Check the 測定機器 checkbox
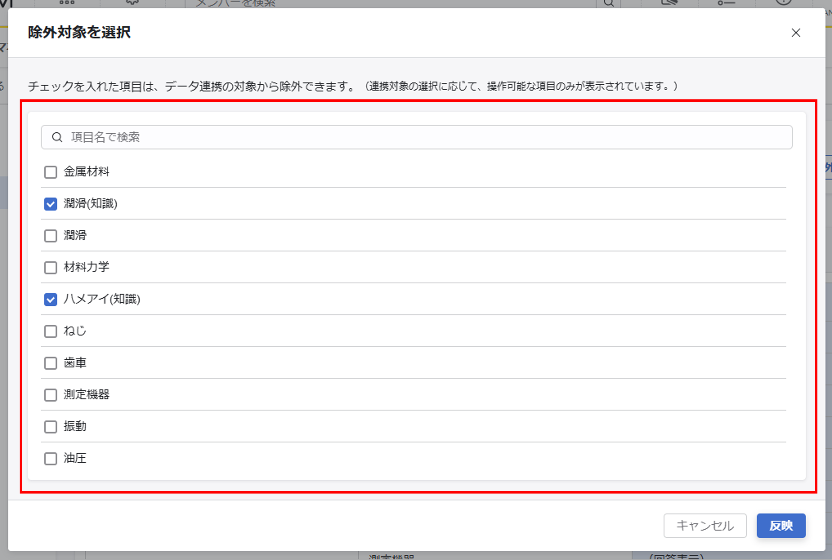 click(x=51, y=395)
